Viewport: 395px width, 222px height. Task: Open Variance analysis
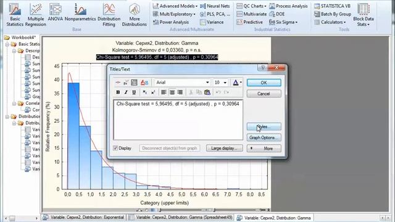click(x=212, y=22)
